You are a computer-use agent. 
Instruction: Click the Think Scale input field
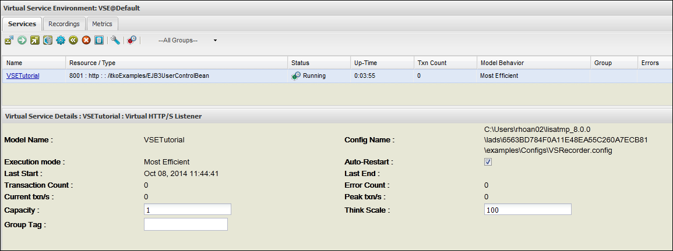click(x=528, y=210)
